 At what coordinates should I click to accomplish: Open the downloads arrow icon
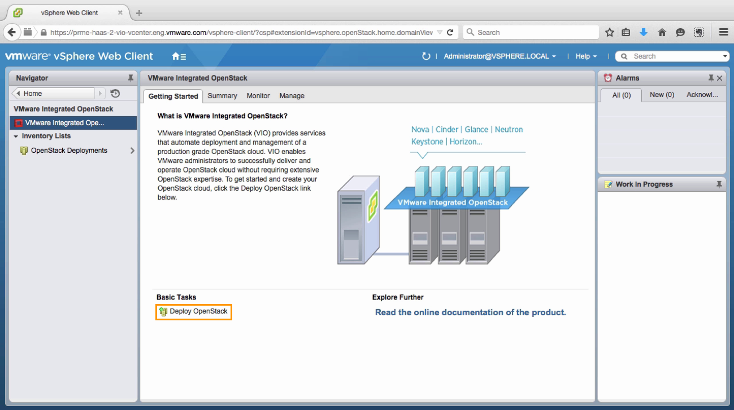pos(643,33)
